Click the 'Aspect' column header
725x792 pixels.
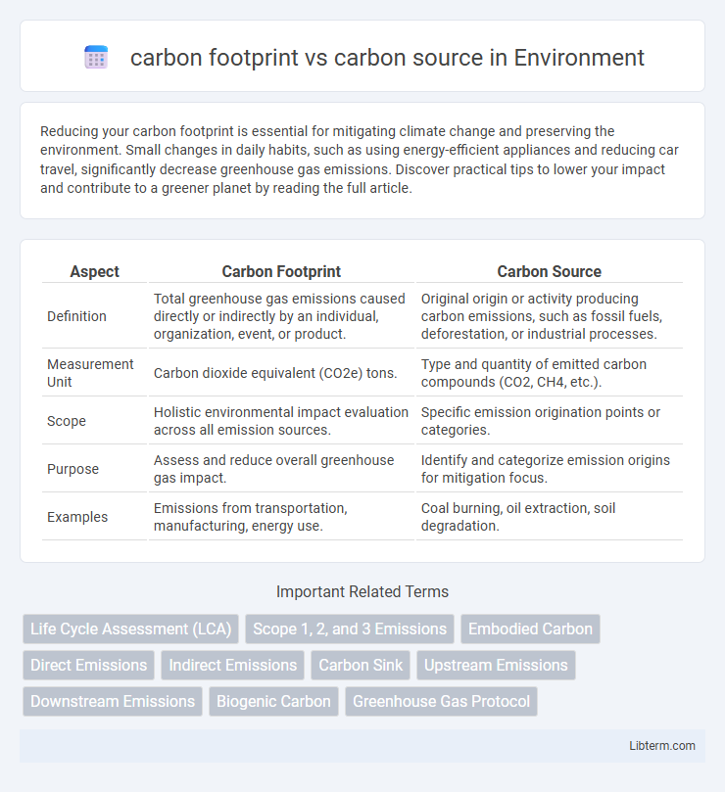[94, 272]
